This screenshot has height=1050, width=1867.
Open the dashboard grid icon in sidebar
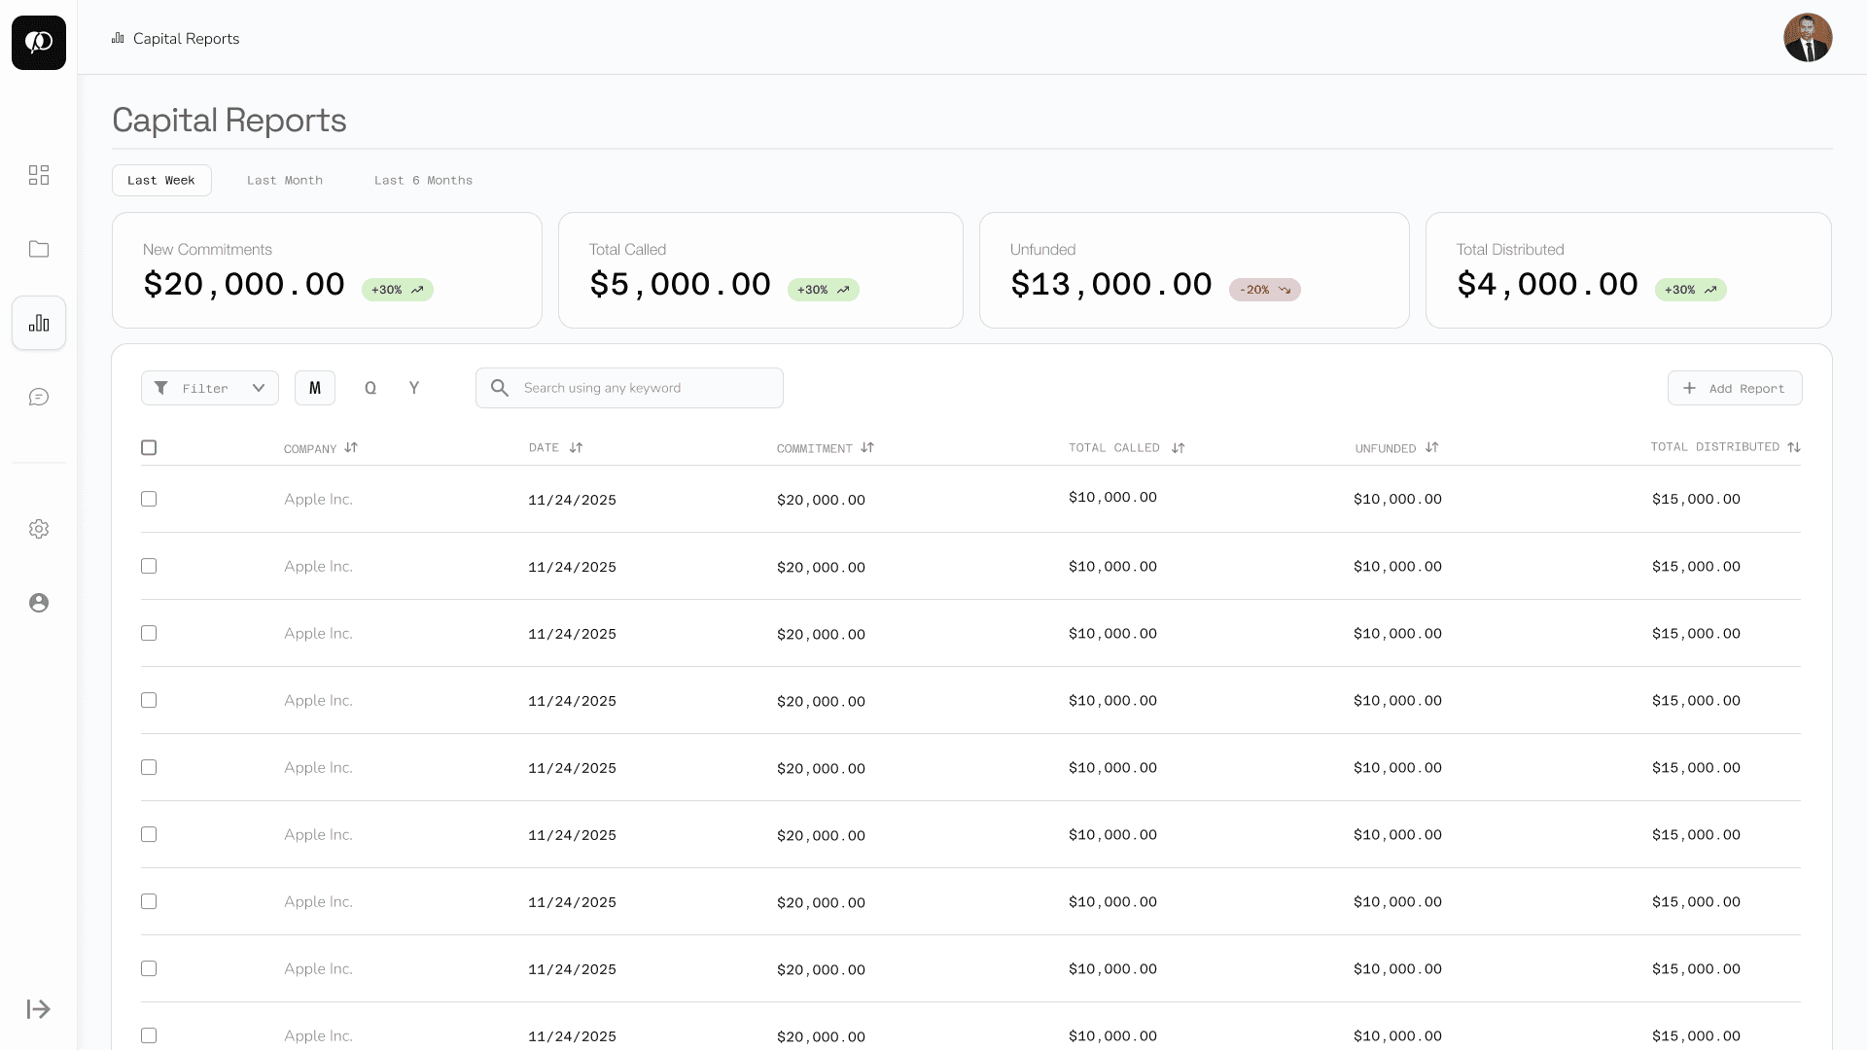(39, 175)
